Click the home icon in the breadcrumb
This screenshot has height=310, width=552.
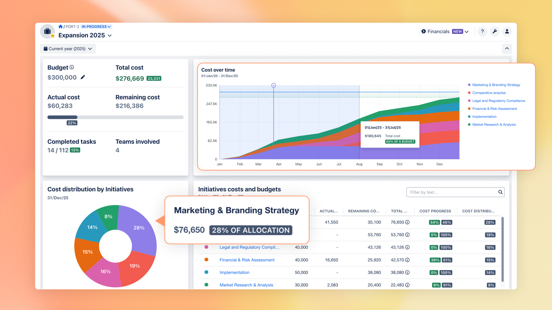tap(60, 27)
